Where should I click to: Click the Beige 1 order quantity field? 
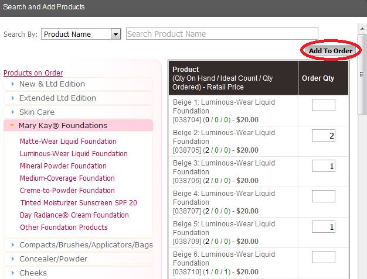pos(324,105)
